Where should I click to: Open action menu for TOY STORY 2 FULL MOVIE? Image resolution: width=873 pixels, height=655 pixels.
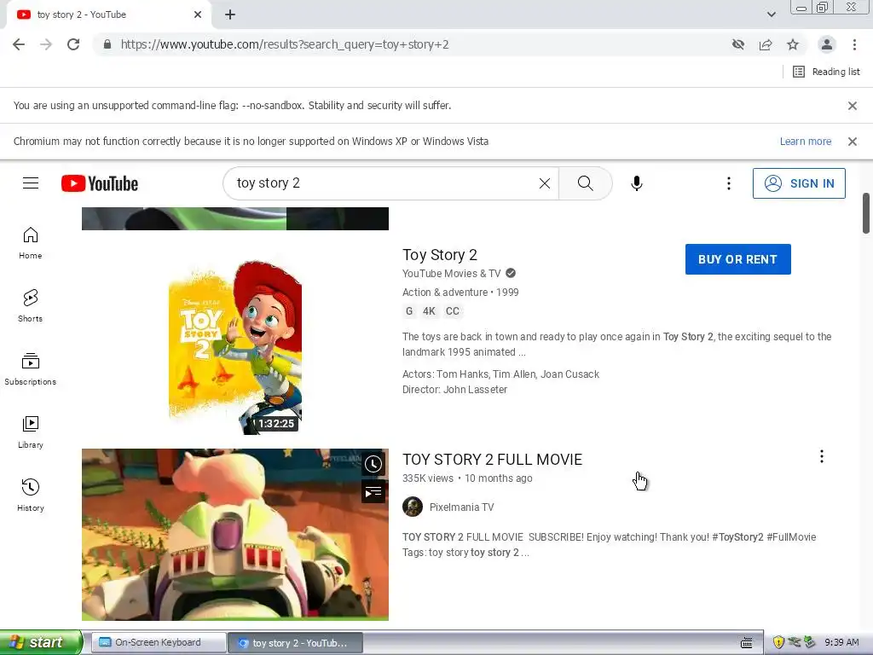pyautogui.click(x=821, y=457)
